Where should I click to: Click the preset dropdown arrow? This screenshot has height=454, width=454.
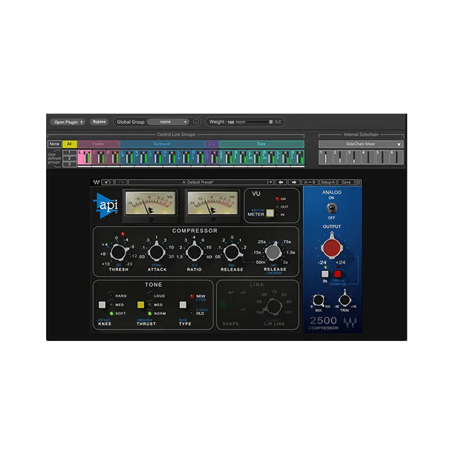[x=270, y=182]
